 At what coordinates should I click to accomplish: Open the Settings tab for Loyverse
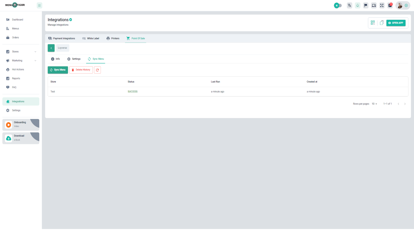click(x=74, y=59)
